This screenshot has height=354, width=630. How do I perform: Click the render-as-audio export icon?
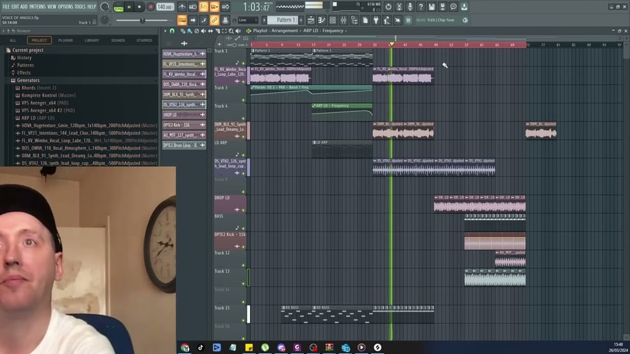pos(442,7)
